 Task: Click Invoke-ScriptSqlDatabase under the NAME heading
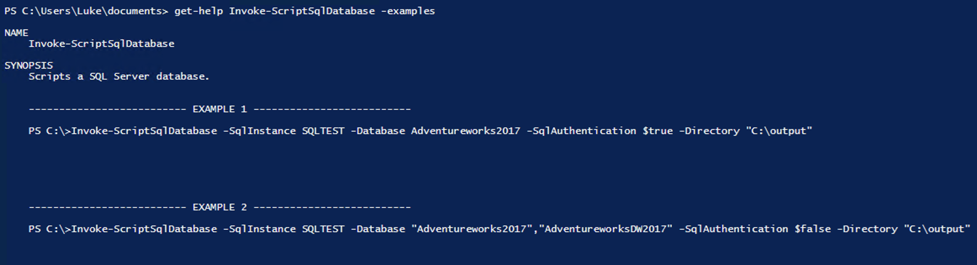pos(101,44)
